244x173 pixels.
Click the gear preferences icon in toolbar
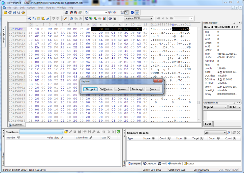[110, 18]
